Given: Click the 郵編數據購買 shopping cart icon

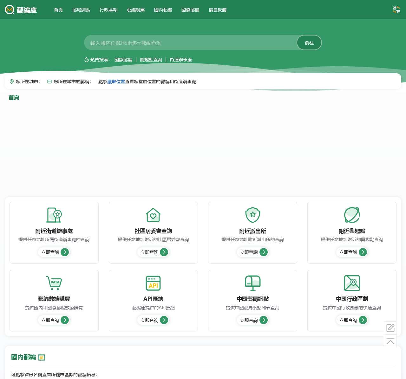Looking at the screenshot, I should 54,283.
